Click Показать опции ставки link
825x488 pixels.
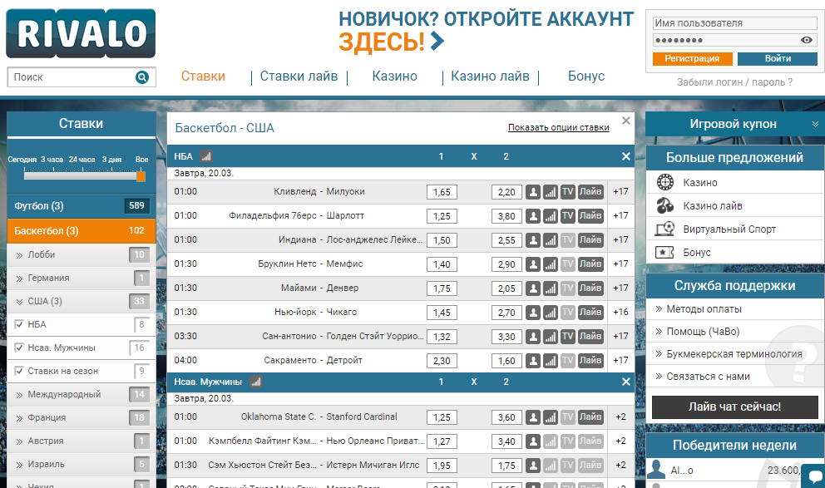[x=558, y=127]
